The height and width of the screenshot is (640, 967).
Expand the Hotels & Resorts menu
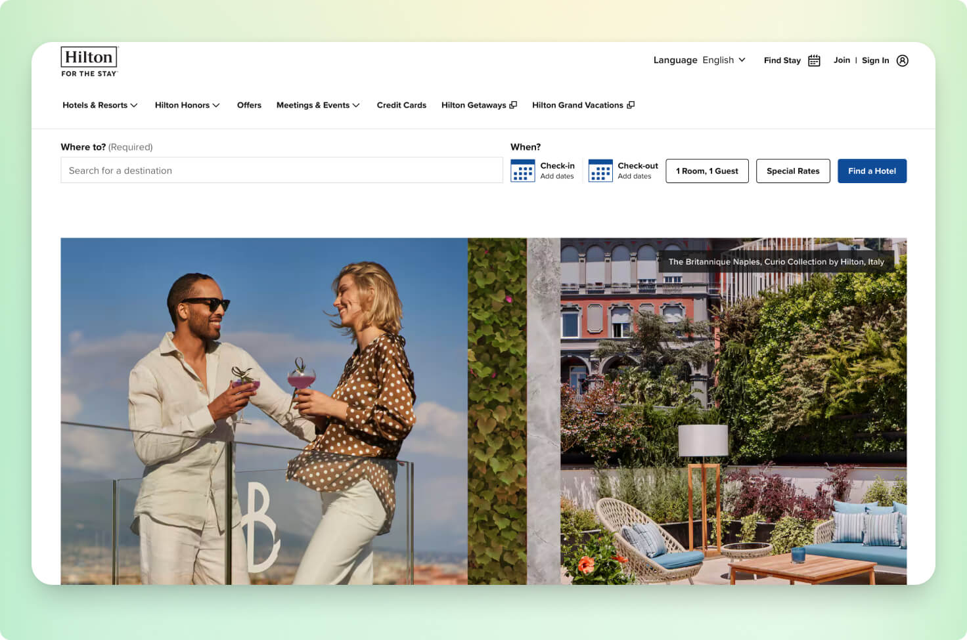click(x=100, y=105)
